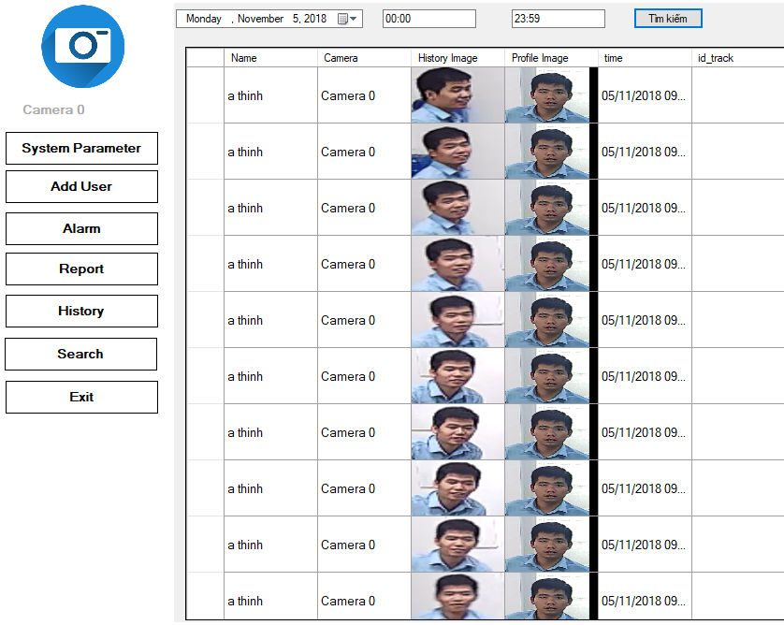Click the Camera column header
The image size is (784, 625).
(x=364, y=58)
